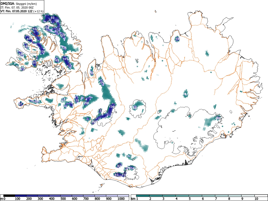Click the 5 label on the km legend
Viewport: 268px width, 201px height.
click(x=190, y=199)
